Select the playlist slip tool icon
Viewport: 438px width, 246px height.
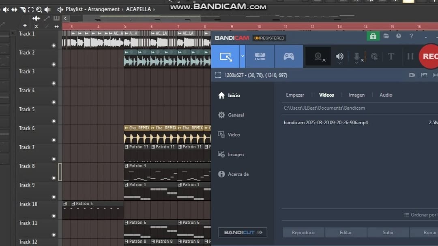[14, 9]
